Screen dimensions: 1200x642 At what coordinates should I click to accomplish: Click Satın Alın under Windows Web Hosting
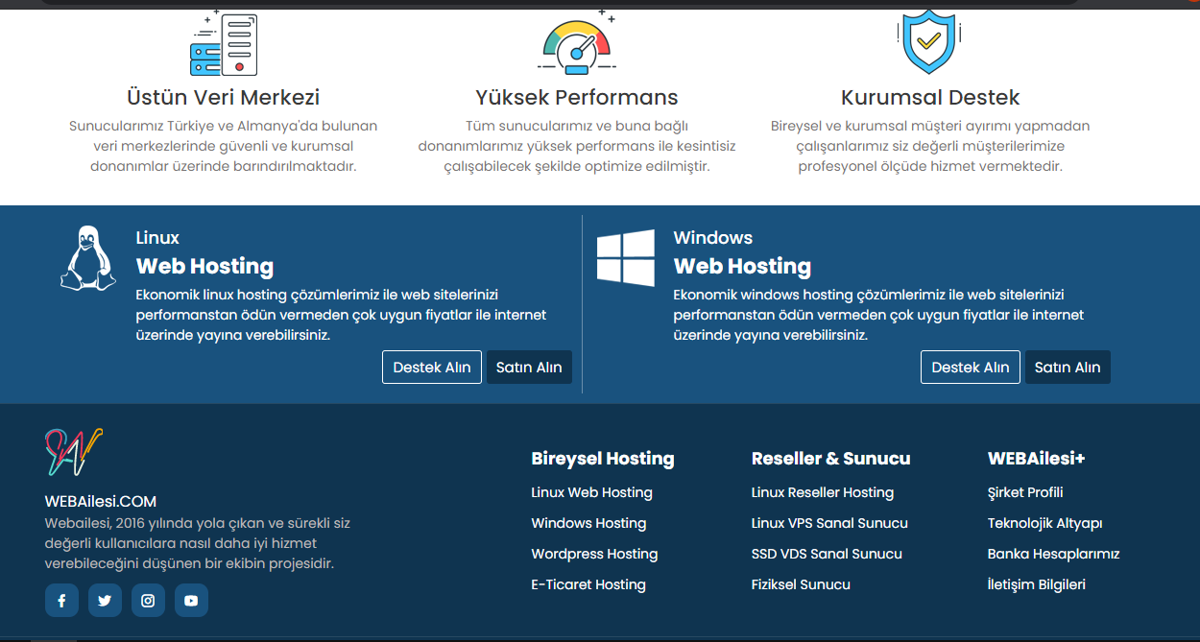pyautogui.click(x=1068, y=368)
